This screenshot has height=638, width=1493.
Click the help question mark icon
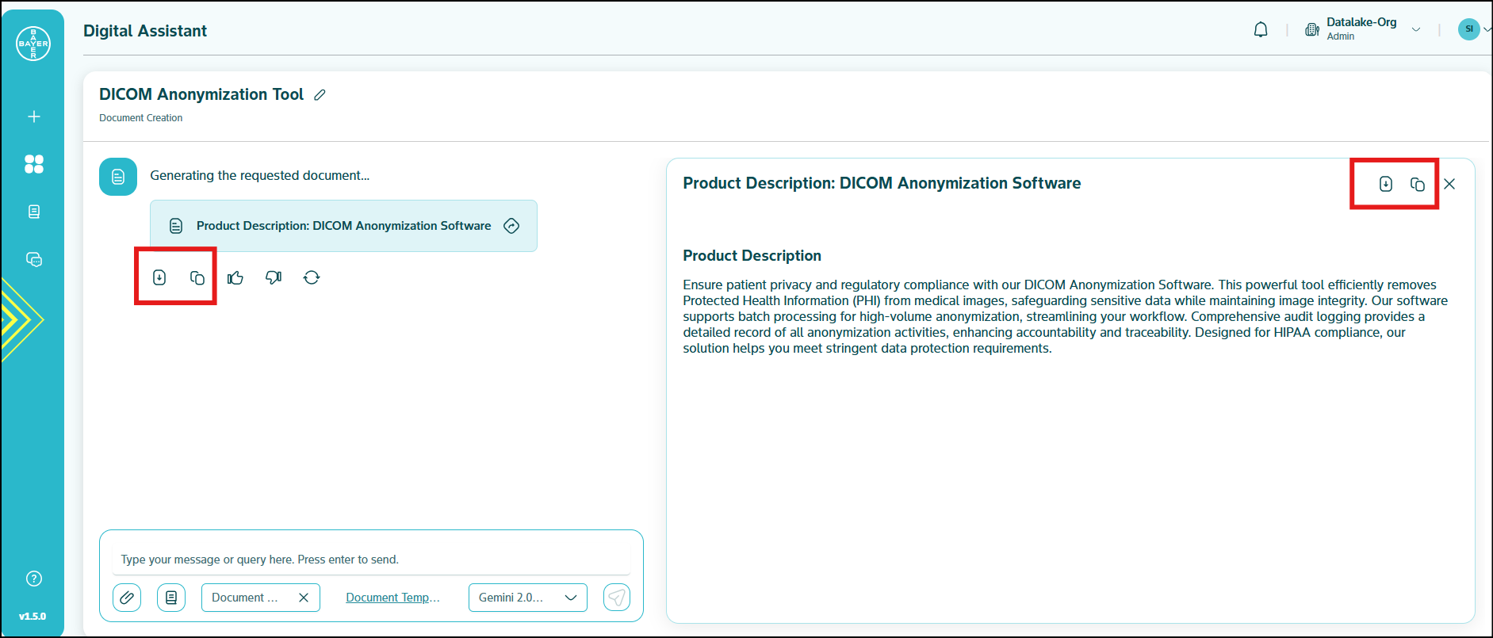click(x=33, y=579)
